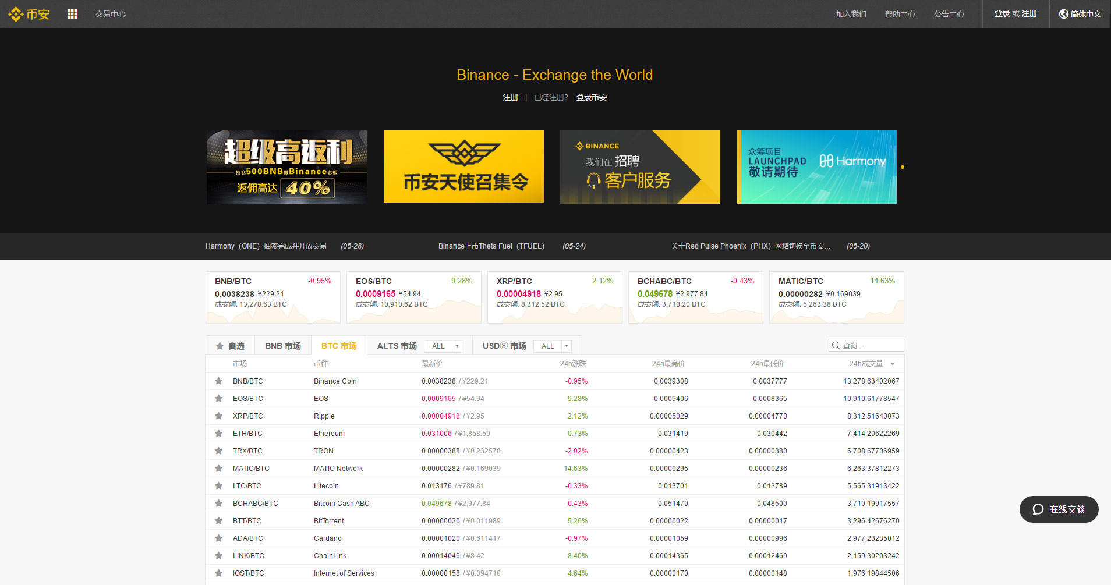Image resolution: width=1111 pixels, height=585 pixels.
Task: Favorite the LTC/BTC row star
Action: pos(218,486)
